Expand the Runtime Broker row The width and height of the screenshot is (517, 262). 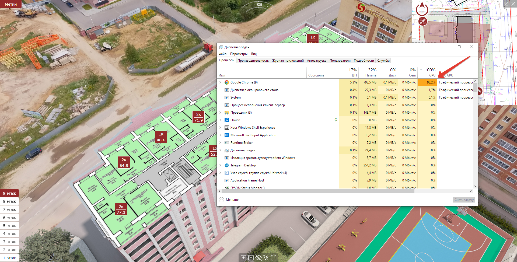(220, 143)
